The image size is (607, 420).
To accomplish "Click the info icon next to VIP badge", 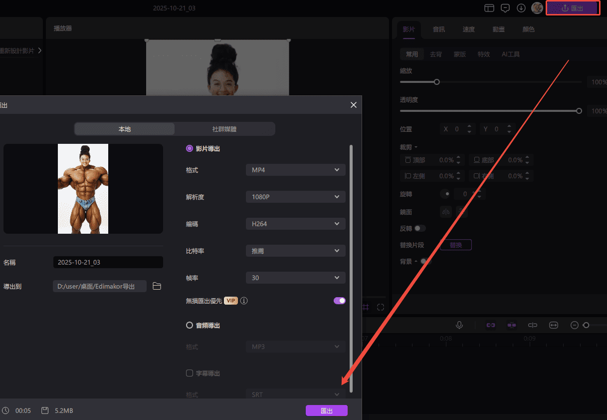I will pyautogui.click(x=244, y=301).
